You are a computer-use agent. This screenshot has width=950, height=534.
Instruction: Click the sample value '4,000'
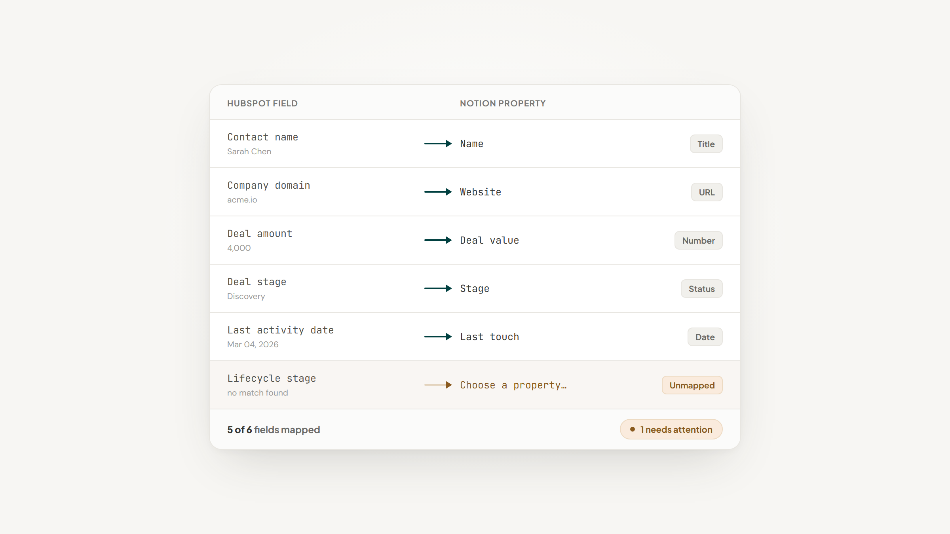click(239, 248)
